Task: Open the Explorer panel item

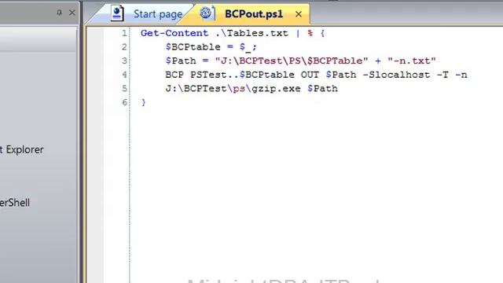Action: [x=21, y=149]
